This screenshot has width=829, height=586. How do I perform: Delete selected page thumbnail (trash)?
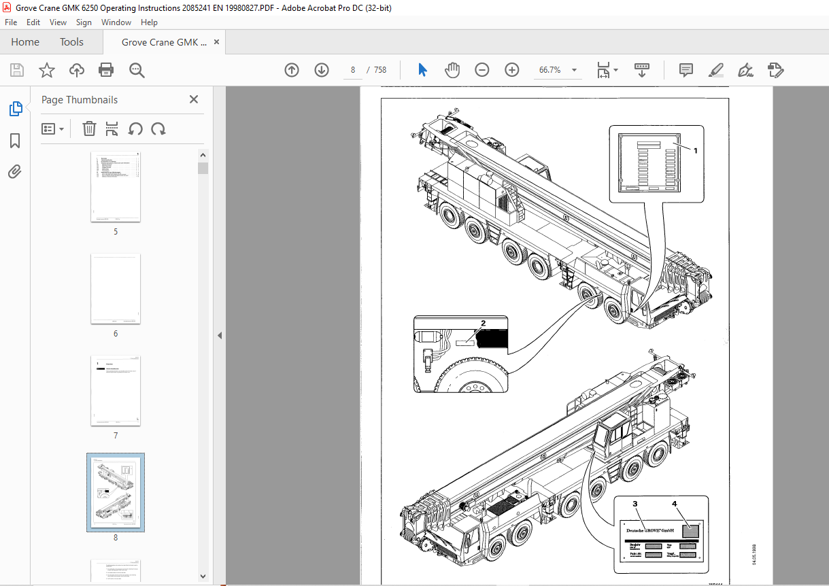click(89, 128)
